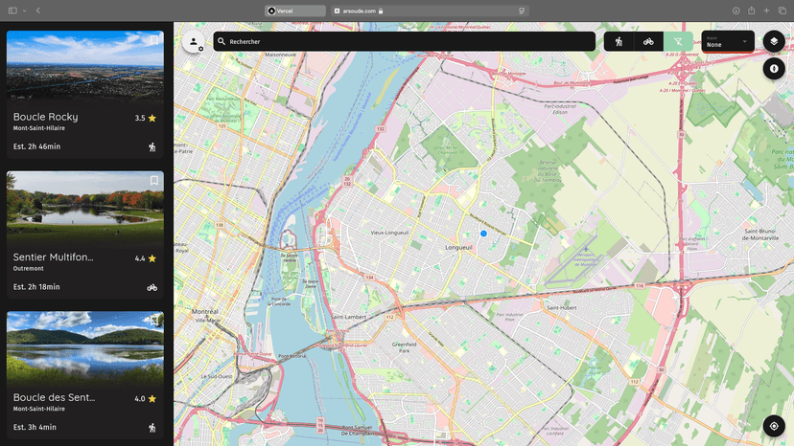
Task: Center the map on my location
Action: point(774,426)
